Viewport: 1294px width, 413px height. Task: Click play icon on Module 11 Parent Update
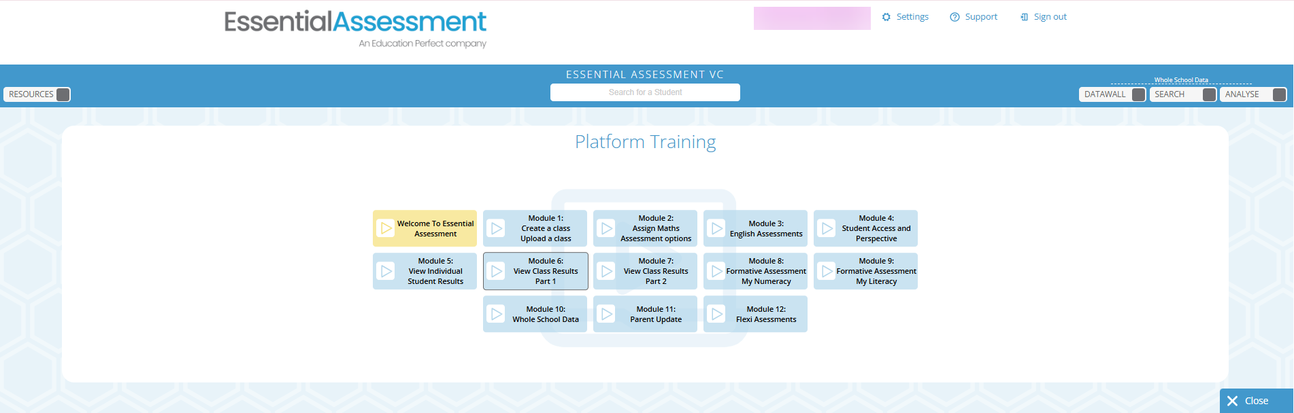[x=607, y=314]
